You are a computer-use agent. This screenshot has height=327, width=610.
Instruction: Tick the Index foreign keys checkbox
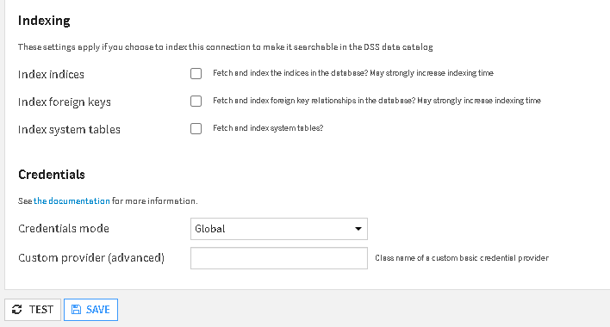pyautogui.click(x=196, y=101)
